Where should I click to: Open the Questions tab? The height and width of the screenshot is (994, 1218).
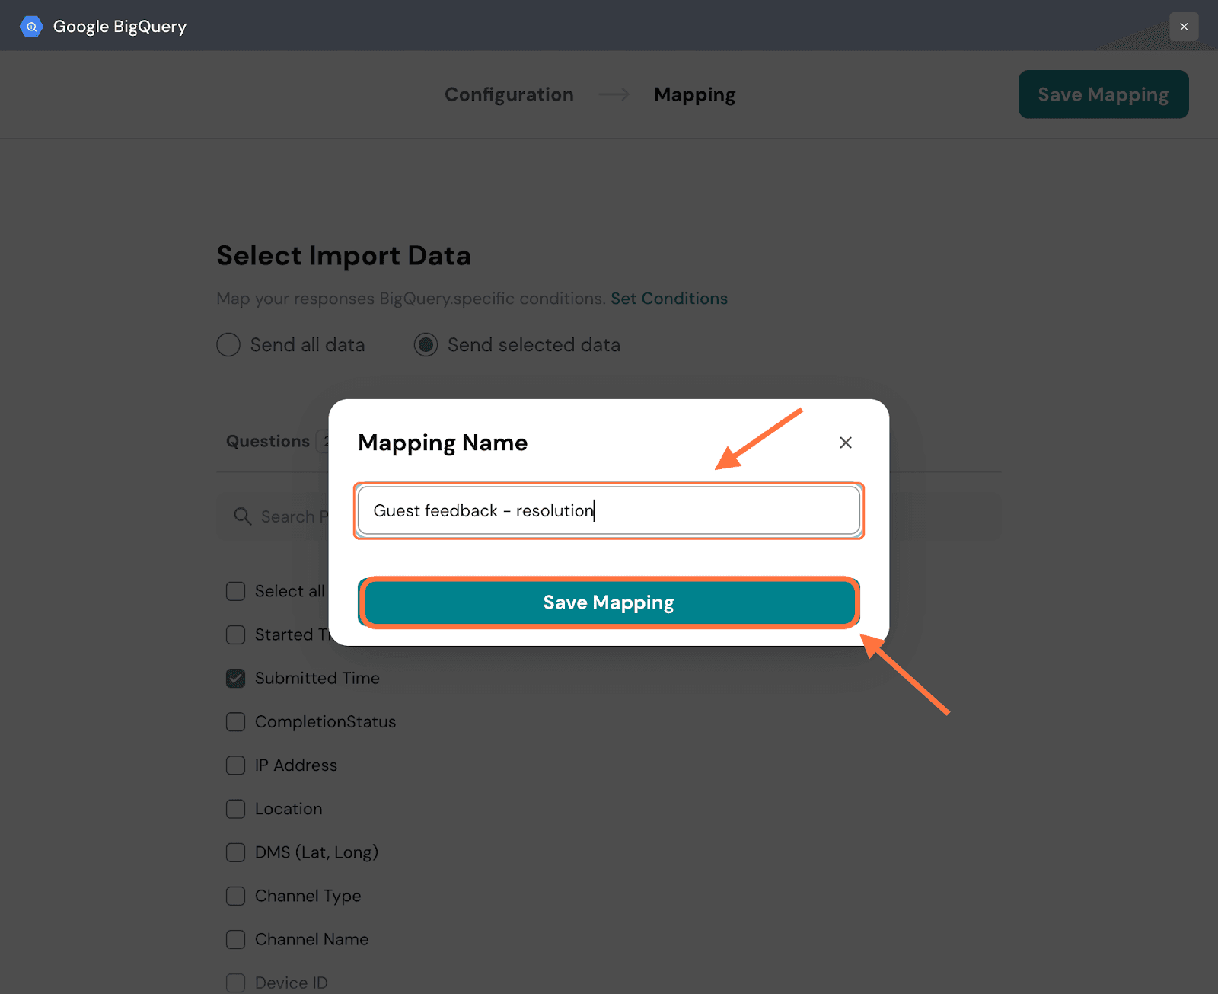click(268, 441)
